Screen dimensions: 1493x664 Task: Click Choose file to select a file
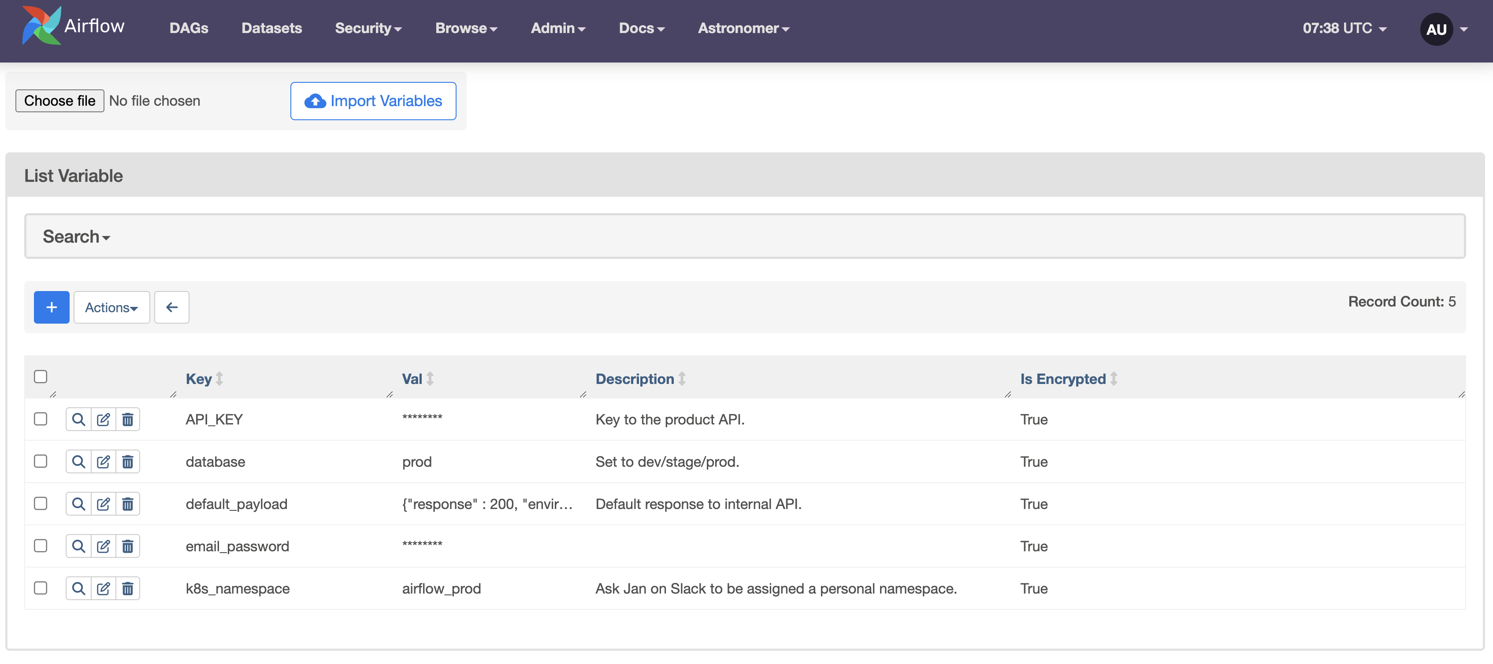click(x=59, y=100)
